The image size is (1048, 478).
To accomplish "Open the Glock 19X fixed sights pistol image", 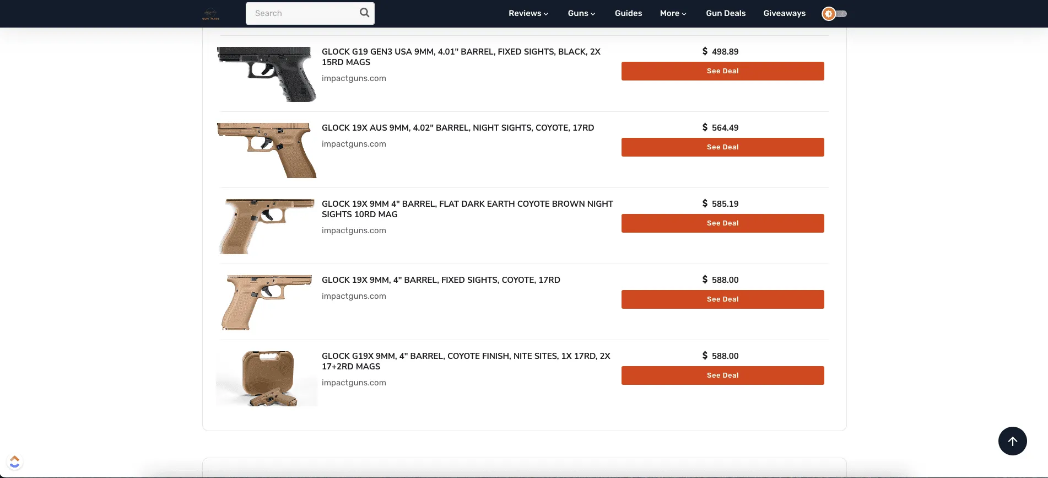I will [267, 303].
